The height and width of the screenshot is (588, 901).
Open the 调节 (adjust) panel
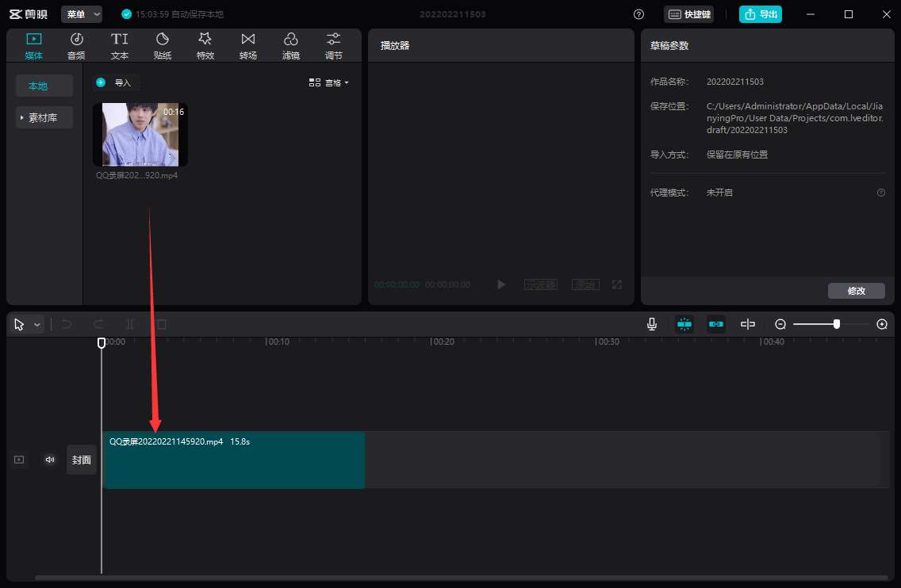click(x=333, y=45)
